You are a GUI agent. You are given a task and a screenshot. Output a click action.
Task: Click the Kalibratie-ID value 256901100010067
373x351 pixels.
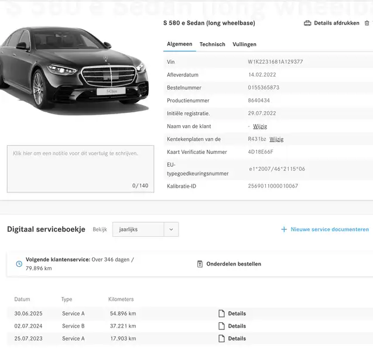pos(273,186)
